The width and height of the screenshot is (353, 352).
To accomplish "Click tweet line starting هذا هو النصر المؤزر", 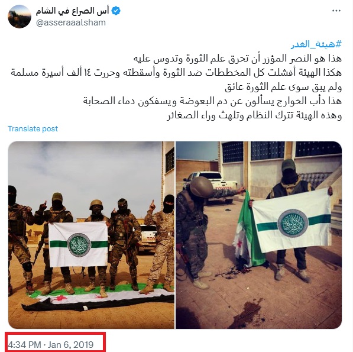I will [238, 59].
